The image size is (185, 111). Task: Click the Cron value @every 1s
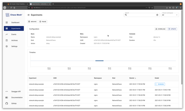click(x=157, y=37)
